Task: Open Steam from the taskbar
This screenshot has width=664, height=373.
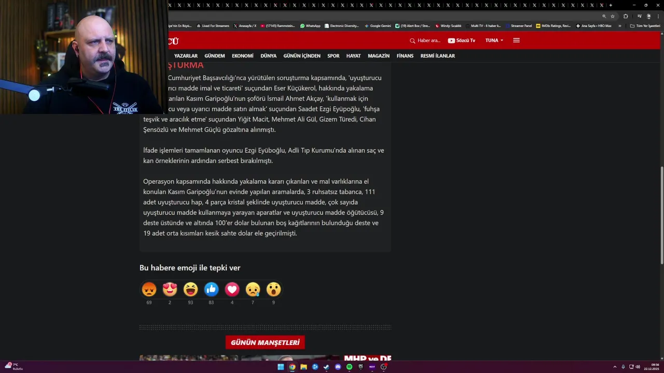Action: click(326, 367)
